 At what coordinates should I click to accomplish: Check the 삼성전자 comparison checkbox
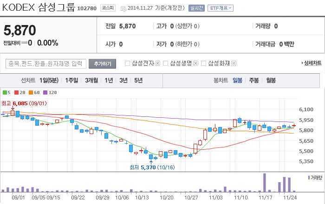pyautogui.click(x=128, y=64)
